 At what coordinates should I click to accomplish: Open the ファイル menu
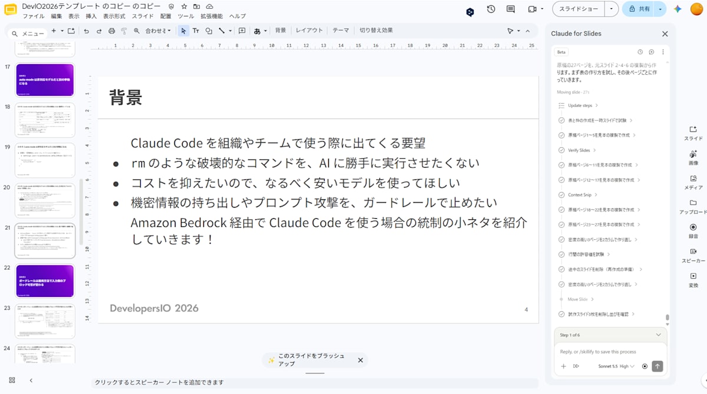click(x=33, y=16)
